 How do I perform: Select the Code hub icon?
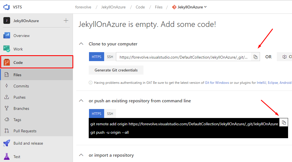(7, 62)
